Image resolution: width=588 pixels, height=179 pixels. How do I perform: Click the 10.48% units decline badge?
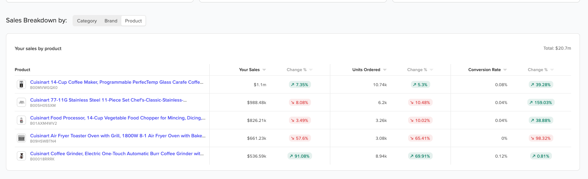420,103
